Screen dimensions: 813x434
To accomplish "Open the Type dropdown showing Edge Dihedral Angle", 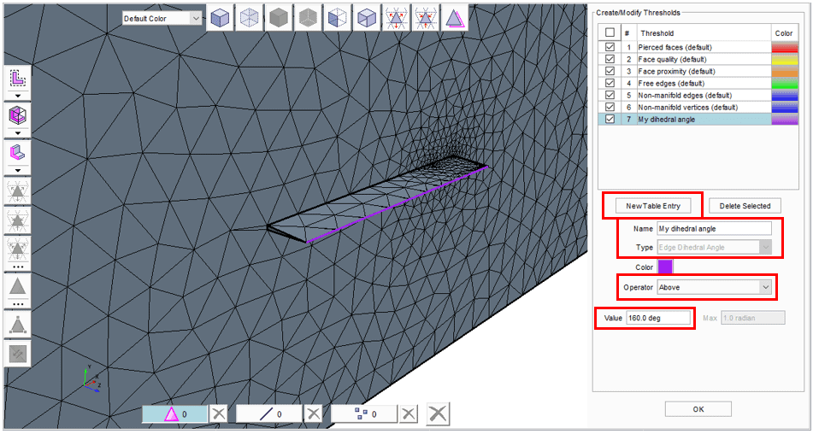I will [714, 248].
